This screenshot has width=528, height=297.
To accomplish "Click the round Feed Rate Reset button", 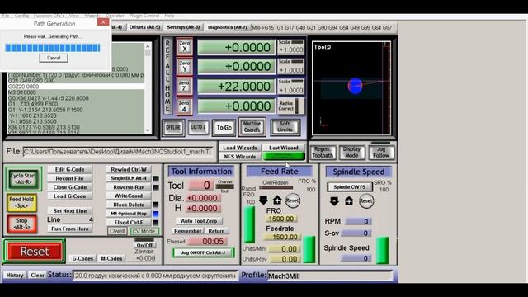I will point(292,200).
